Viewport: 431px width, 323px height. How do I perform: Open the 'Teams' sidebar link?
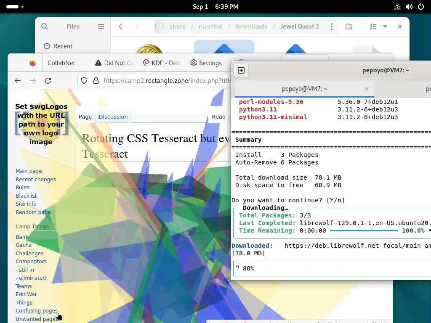coord(24,286)
